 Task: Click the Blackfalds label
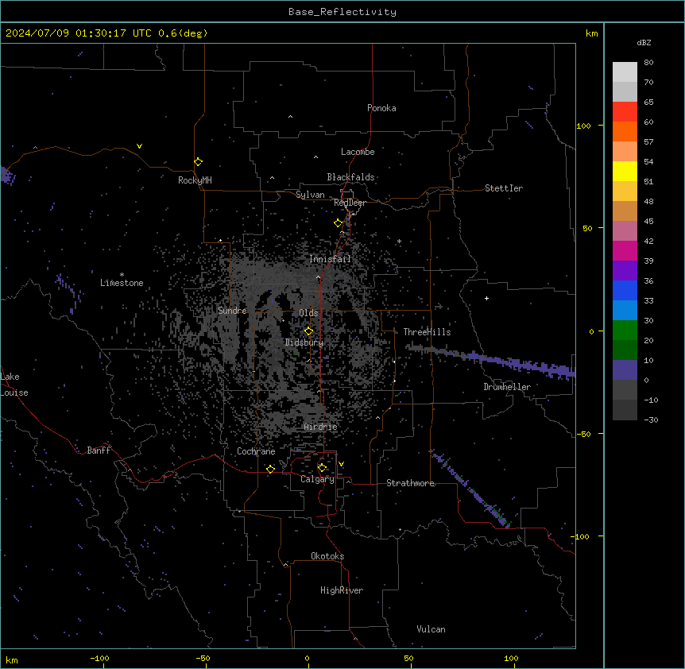pyautogui.click(x=350, y=177)
